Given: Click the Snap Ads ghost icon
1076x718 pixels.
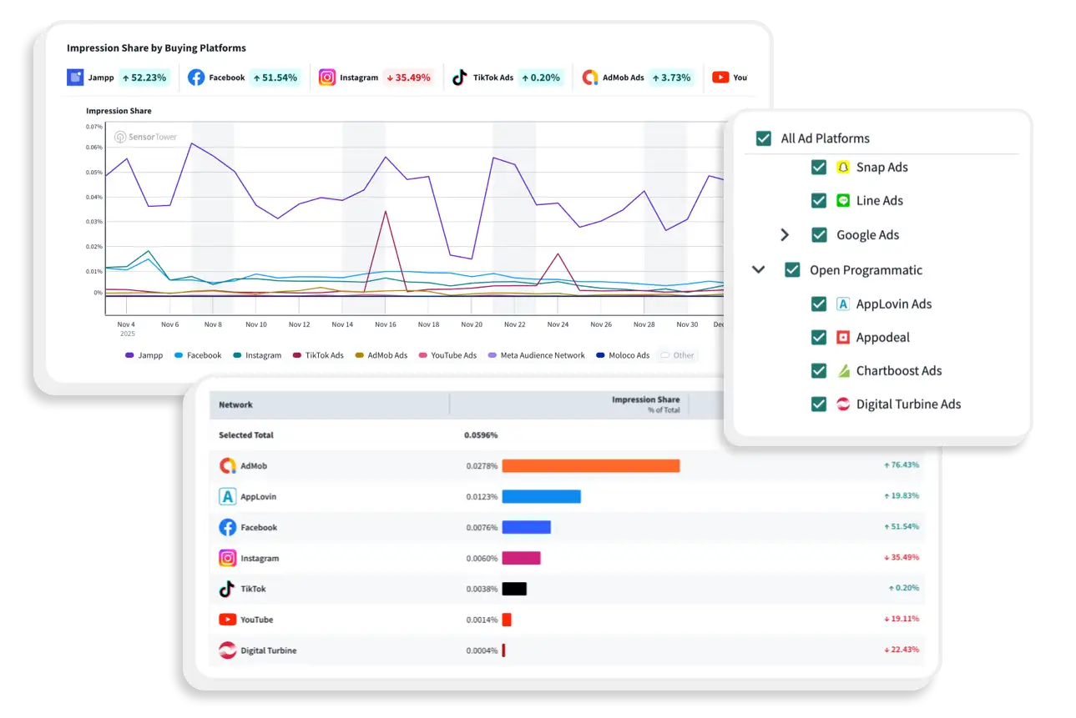Looking at the screenshot, I should pyautogui.click(x=843, y=167).
